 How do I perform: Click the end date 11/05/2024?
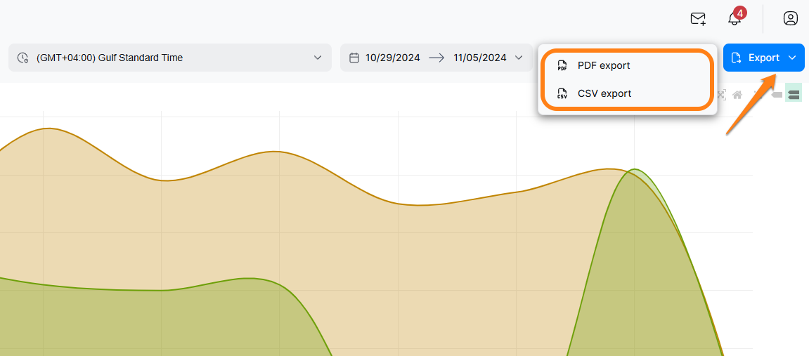(480, 58)
